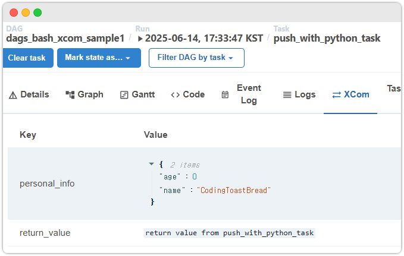Select the return_value key cell

(45, 233)
